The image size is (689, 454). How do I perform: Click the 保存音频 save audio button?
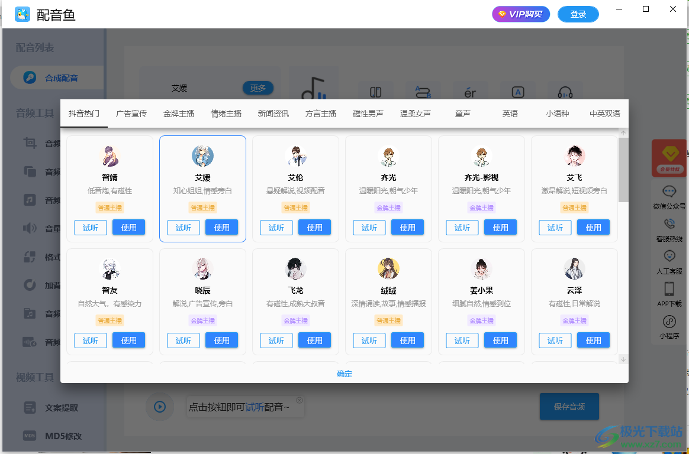coord(569,406)
